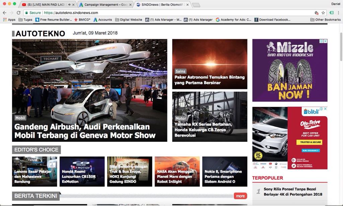Open the Apps grid in bookmarks bar
The image size is (343, 206).
coord(9,20)
